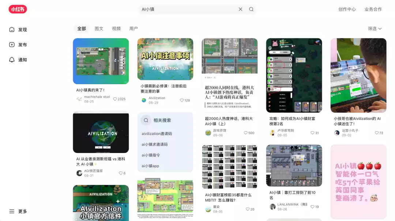
Task: Like the post "AI小镇真的来了！"
Action: coord(115,99)
